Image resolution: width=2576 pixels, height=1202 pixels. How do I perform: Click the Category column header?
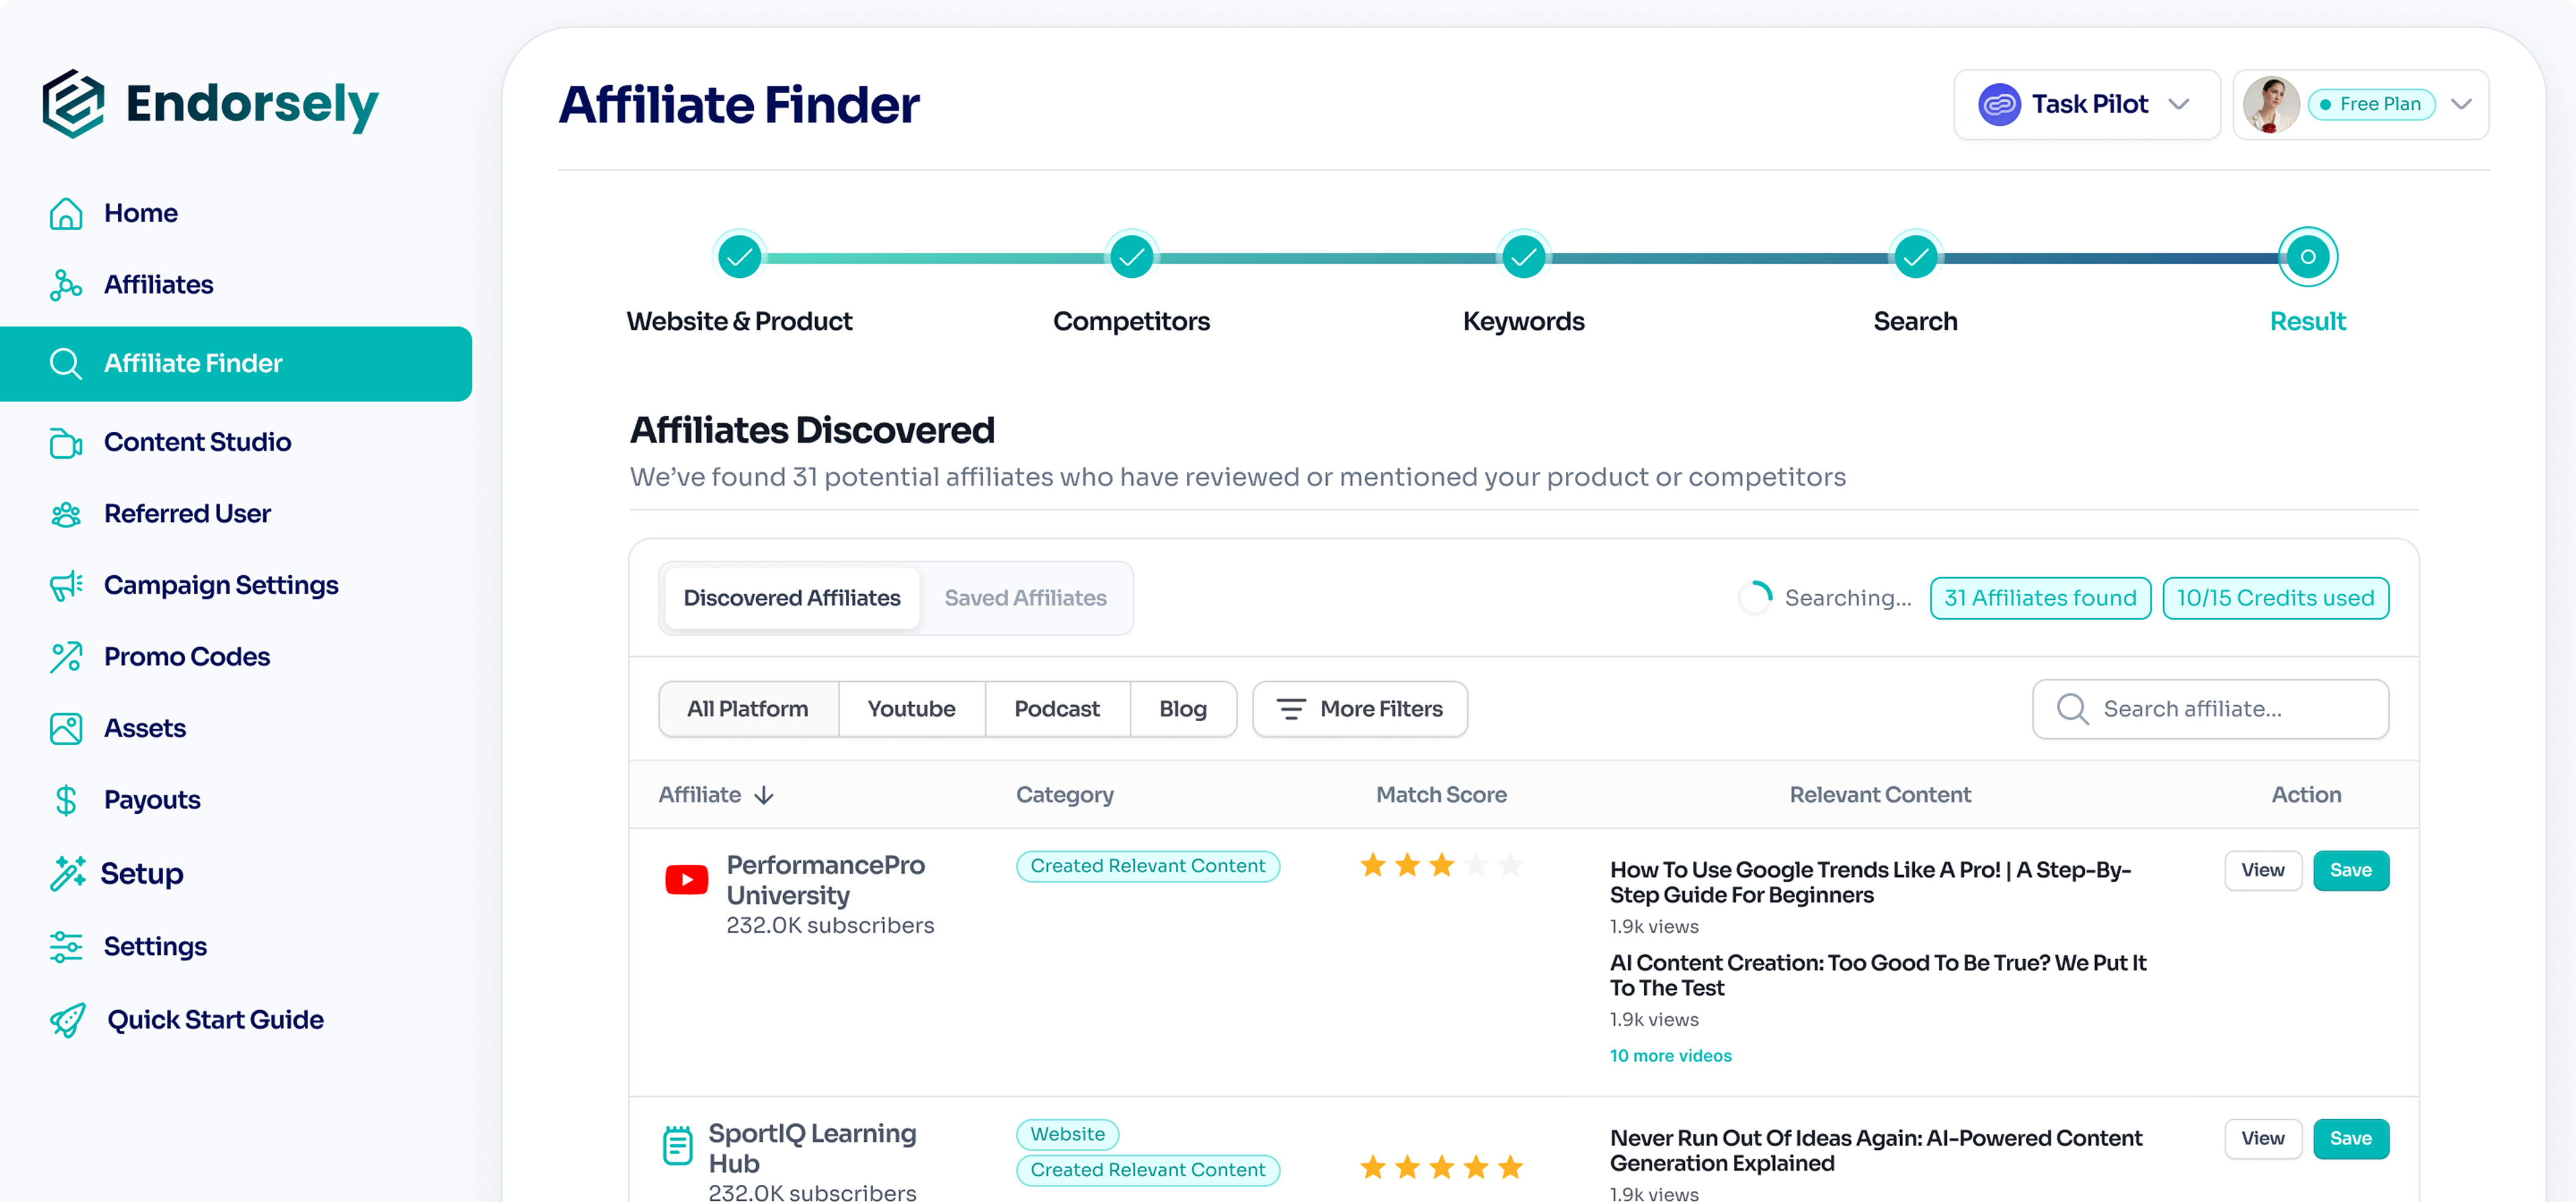pos(1064,795)
